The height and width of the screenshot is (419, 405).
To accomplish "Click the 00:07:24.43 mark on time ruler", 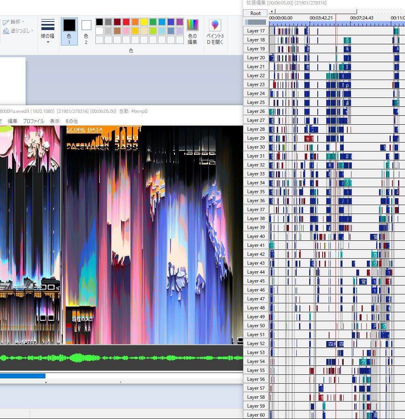I will point(362,18).
